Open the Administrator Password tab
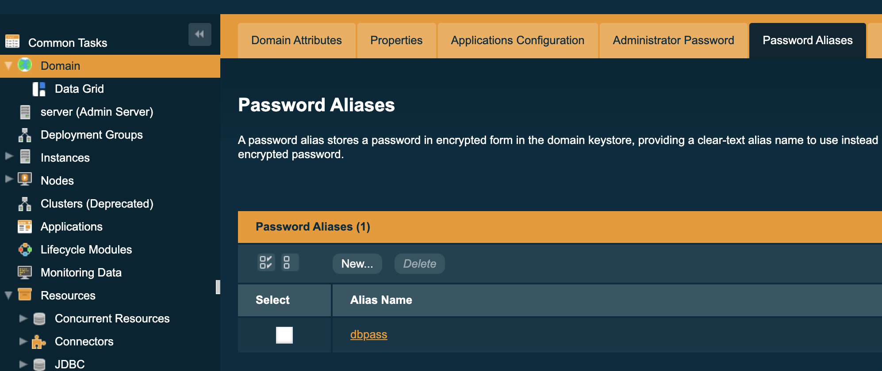This screenshot has width=882, height=371. click(673, 40)
